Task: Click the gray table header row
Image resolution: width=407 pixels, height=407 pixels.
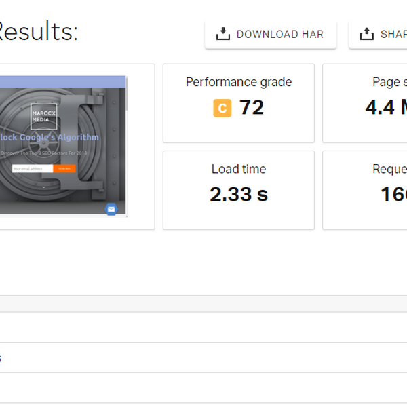Action: tap(203, 303)
